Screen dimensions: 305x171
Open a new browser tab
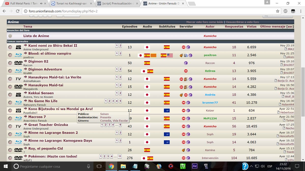click(192, 4)
